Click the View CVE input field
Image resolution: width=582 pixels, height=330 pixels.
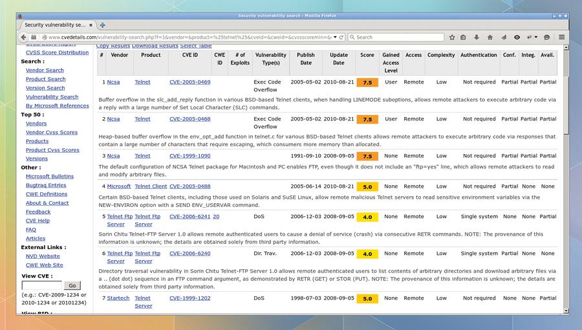coord(42,285)
